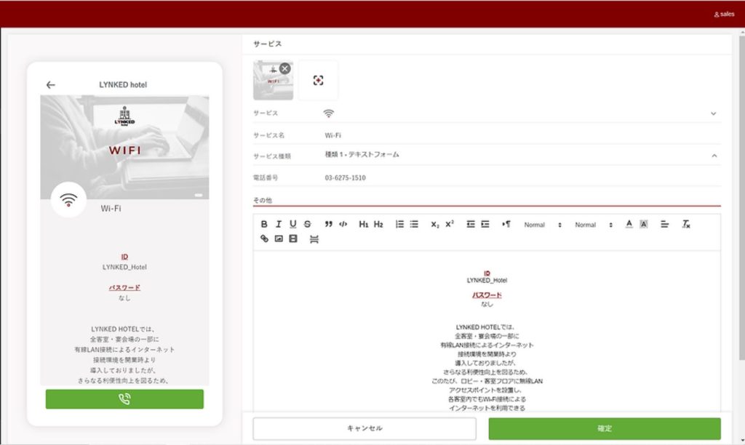Image resolution: width=745 pixels, height=445 pixels.
Task: Open the first Normal size dropdown
Action: coord(543,225)
